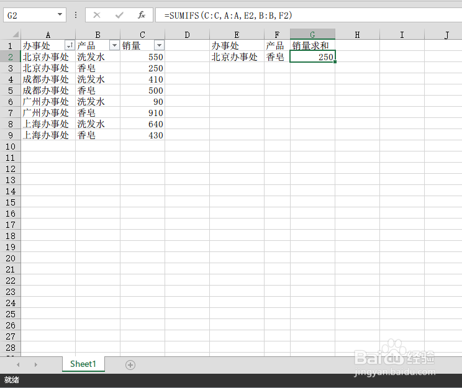
Task: Select column I header
Action: click(402, 35)
